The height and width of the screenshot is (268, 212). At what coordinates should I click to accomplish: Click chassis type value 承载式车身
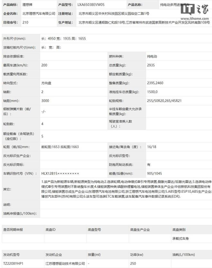(x=181, y=239)
